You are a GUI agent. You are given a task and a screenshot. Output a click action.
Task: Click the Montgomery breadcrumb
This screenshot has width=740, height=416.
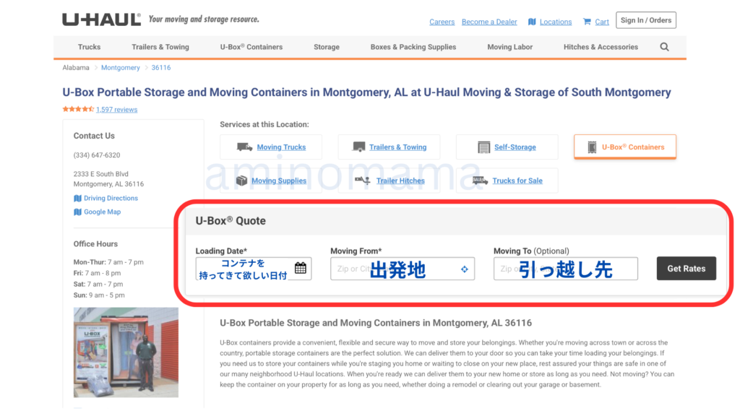[x=121, y=67]
